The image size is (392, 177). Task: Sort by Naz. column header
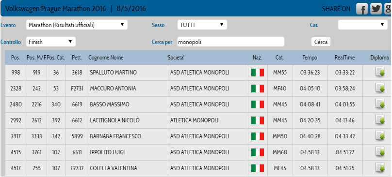tap(258, 58)
